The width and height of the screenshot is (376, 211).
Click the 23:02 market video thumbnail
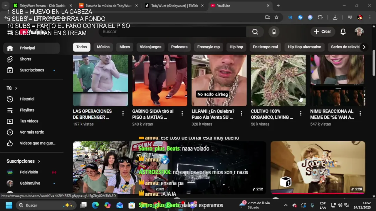120,168
